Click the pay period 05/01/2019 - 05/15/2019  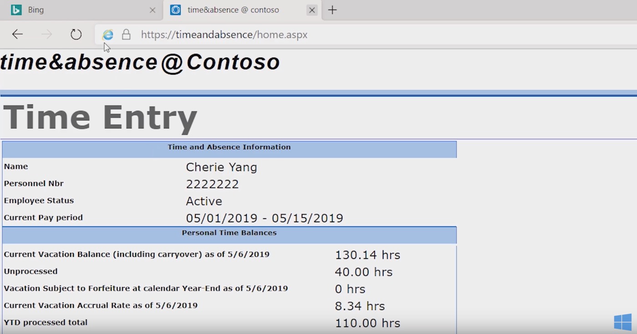pos(264,218)
